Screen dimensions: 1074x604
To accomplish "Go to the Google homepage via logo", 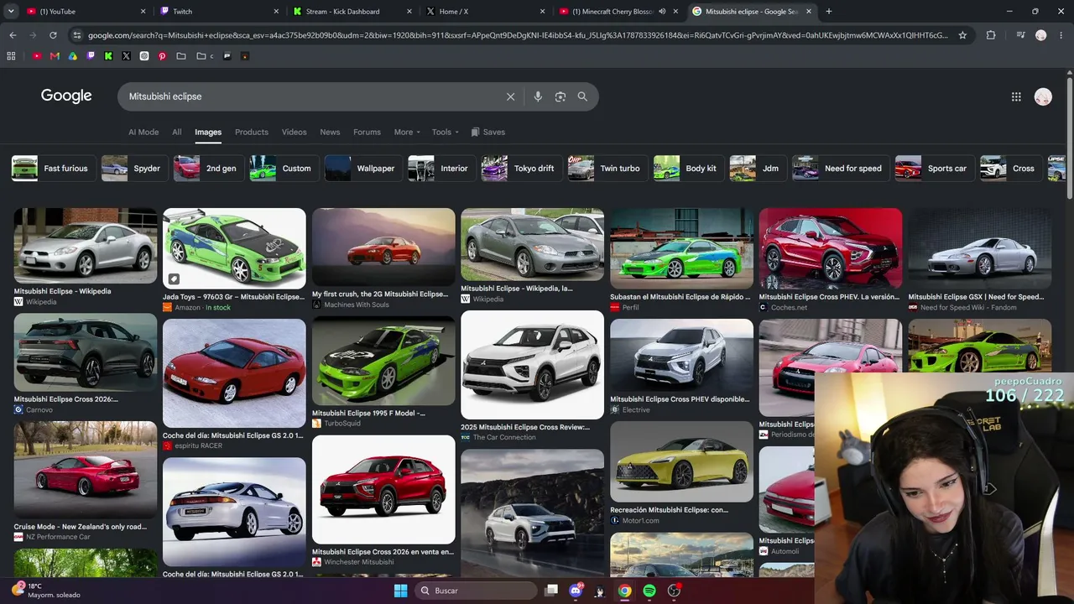I will click(x=66, y=96).
